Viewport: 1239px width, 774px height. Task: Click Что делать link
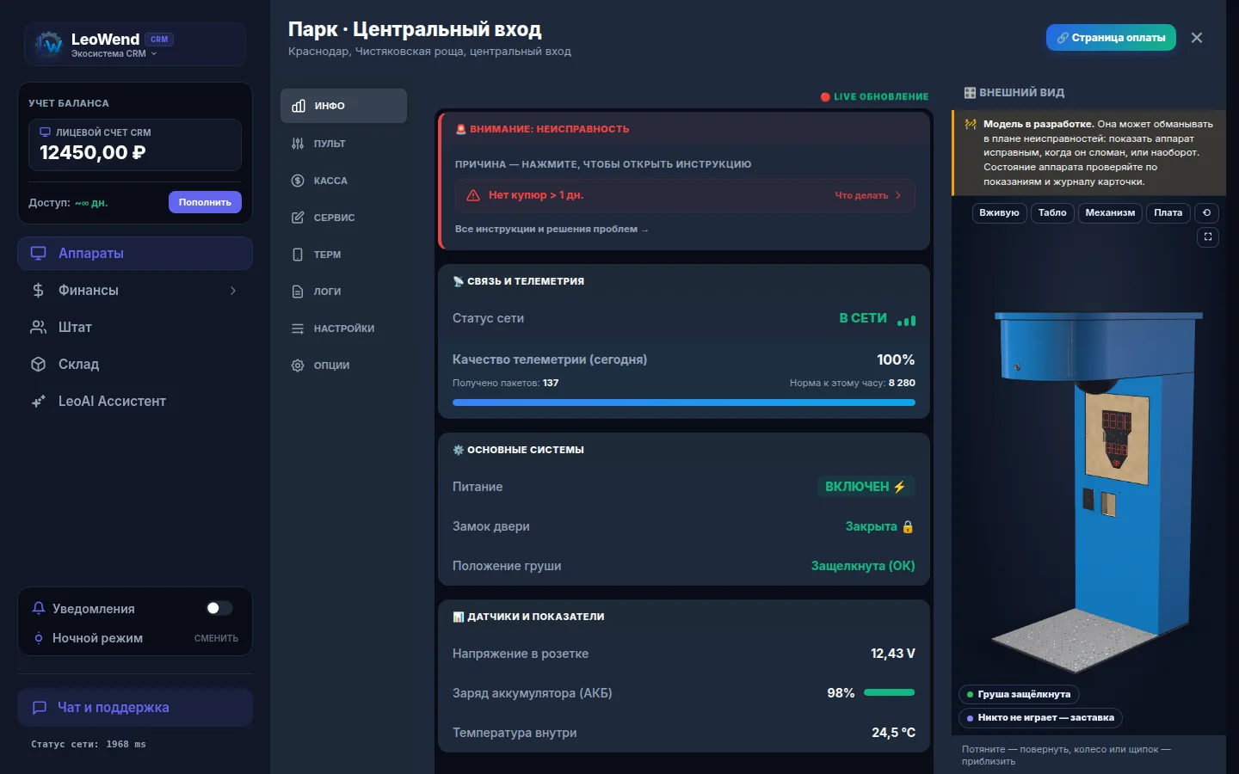pyautogui.click(x=867, y=195)
